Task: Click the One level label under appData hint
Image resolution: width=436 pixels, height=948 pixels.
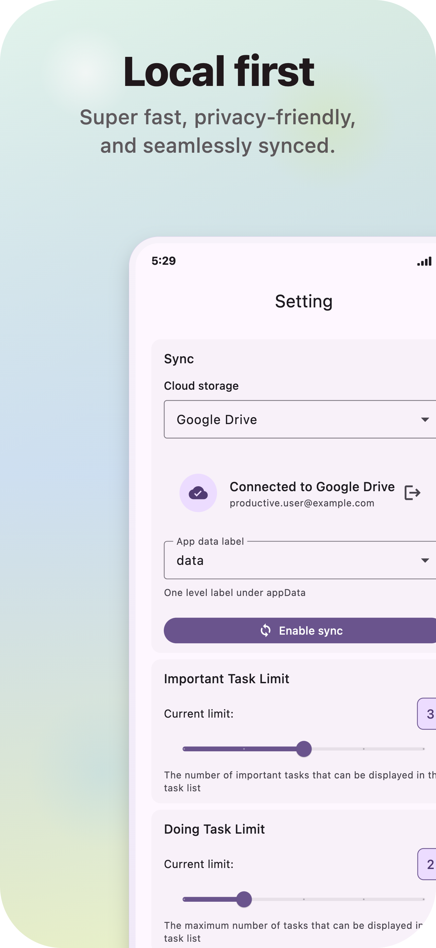Action: (235, 592)
